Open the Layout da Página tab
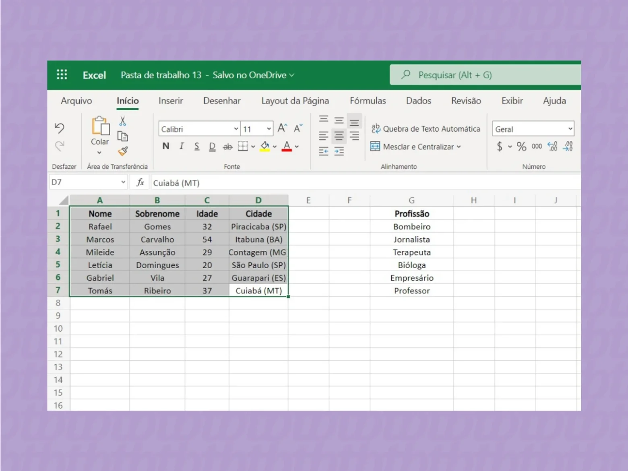The image size is (628, 471). [x=295, y=101]
